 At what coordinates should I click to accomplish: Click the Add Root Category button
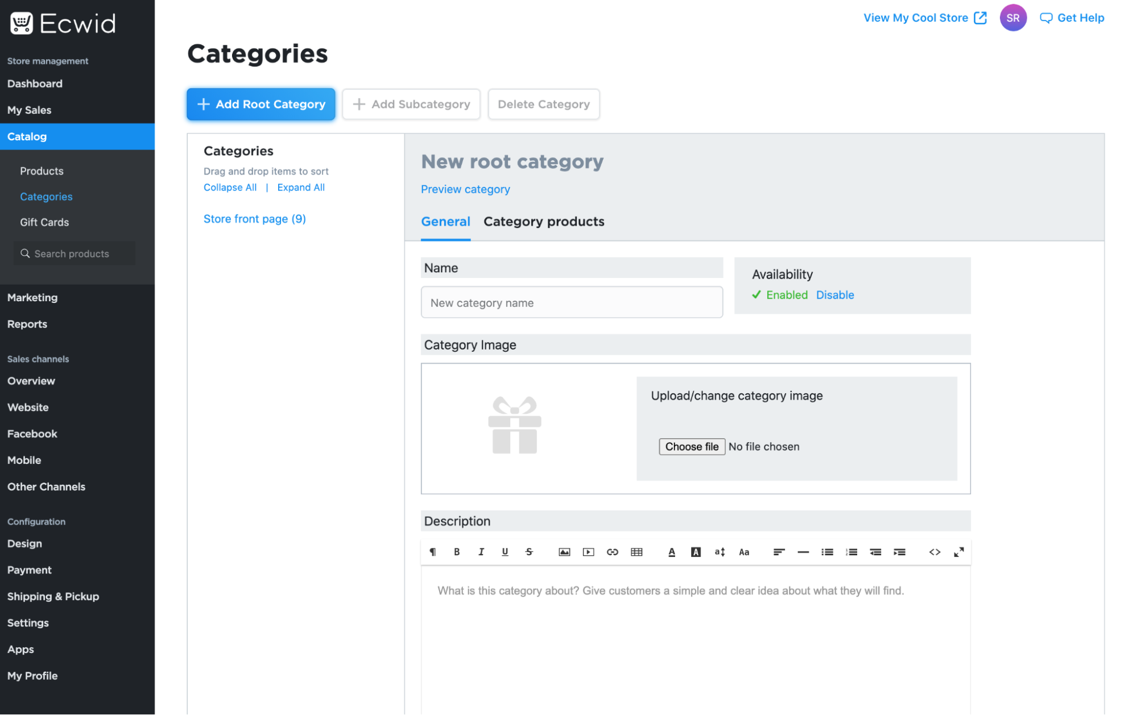[261, 104]
